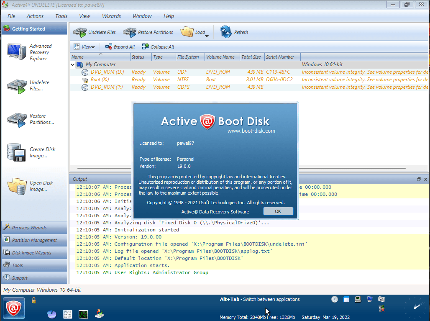
Task: Select the Getting Started panel header
Action: (34, 29)
